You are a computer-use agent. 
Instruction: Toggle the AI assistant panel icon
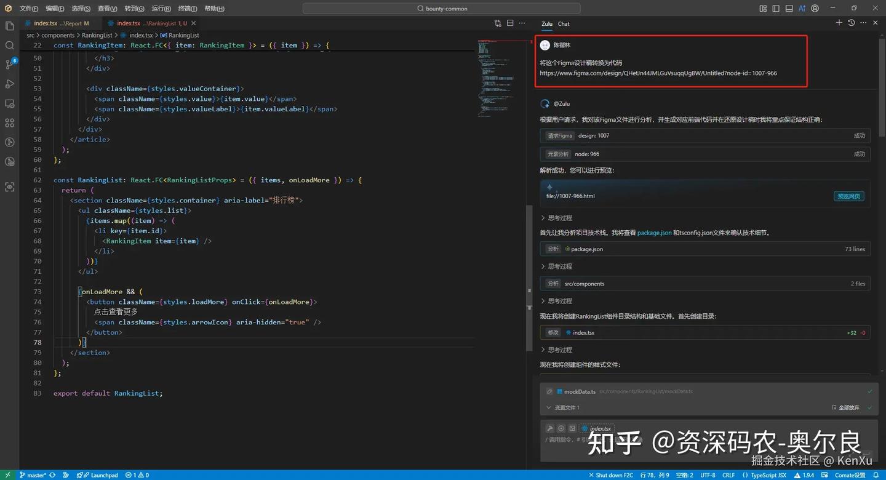pos(802,9)
